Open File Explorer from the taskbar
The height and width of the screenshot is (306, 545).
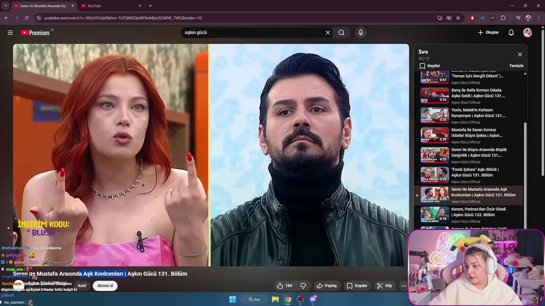(x=275, y=299)
